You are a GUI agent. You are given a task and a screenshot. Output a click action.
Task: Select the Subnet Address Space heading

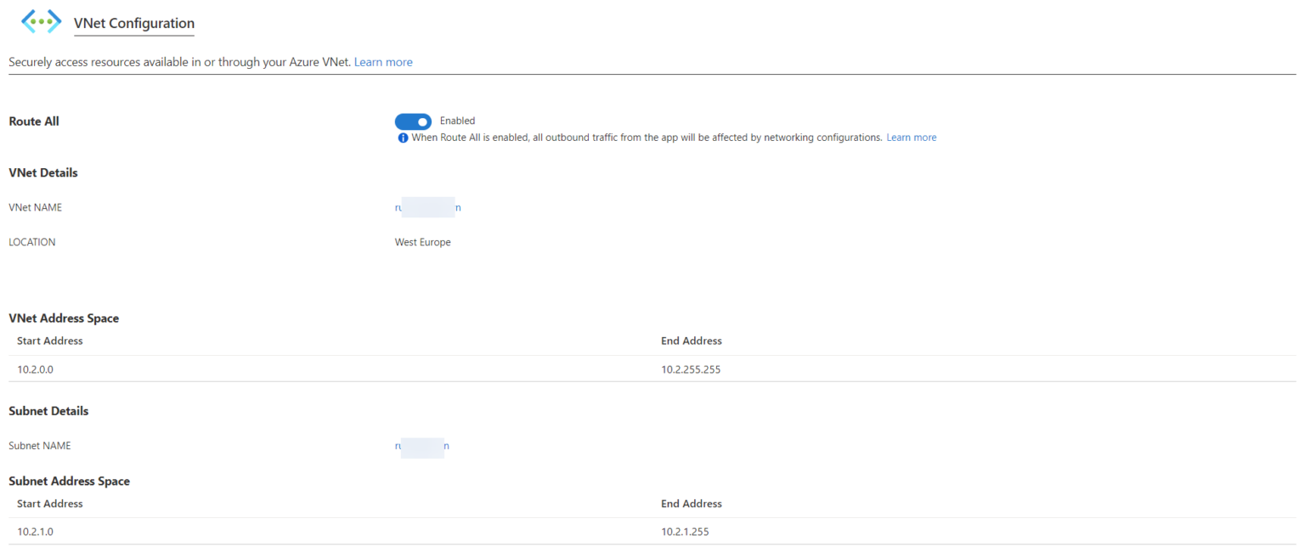[x=69, y=481]
